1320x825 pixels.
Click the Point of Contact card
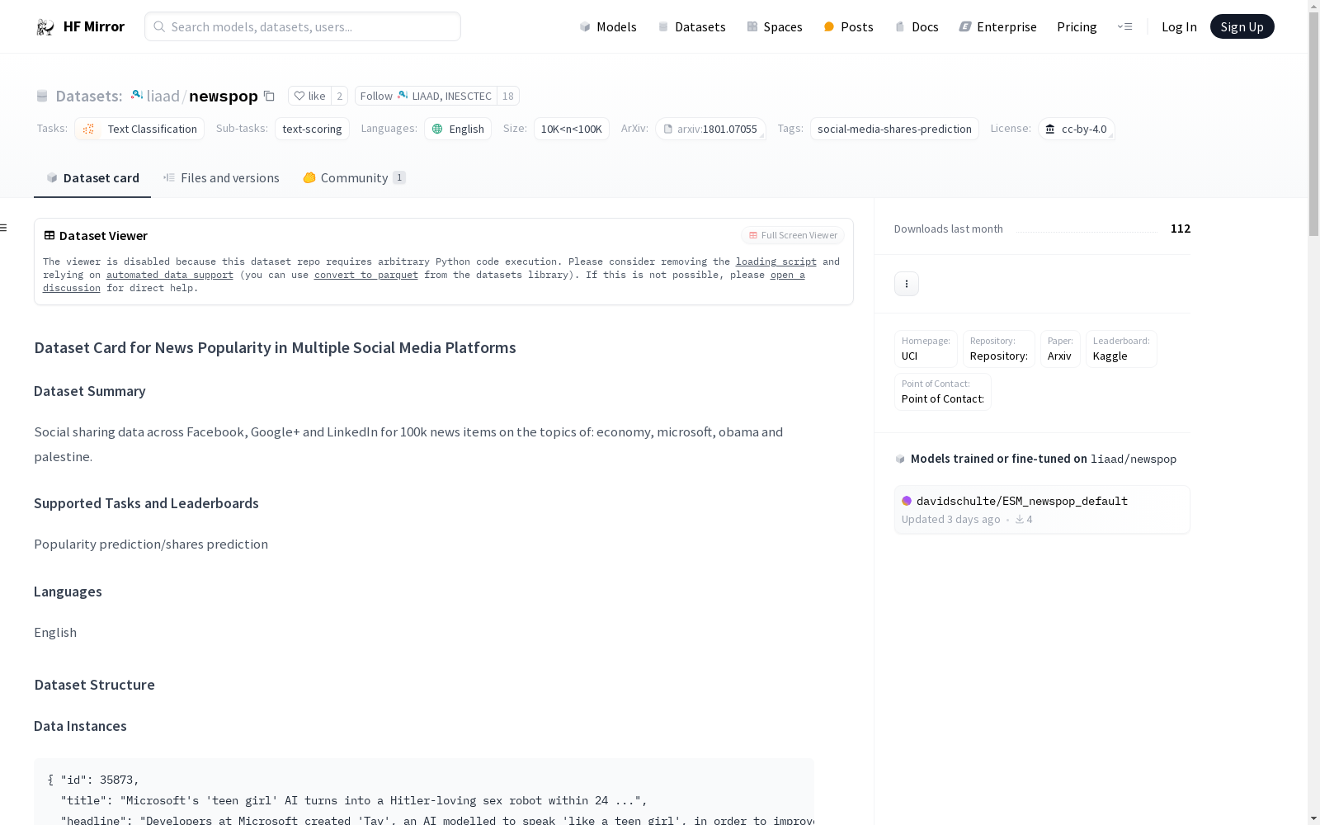coord(943,392)
